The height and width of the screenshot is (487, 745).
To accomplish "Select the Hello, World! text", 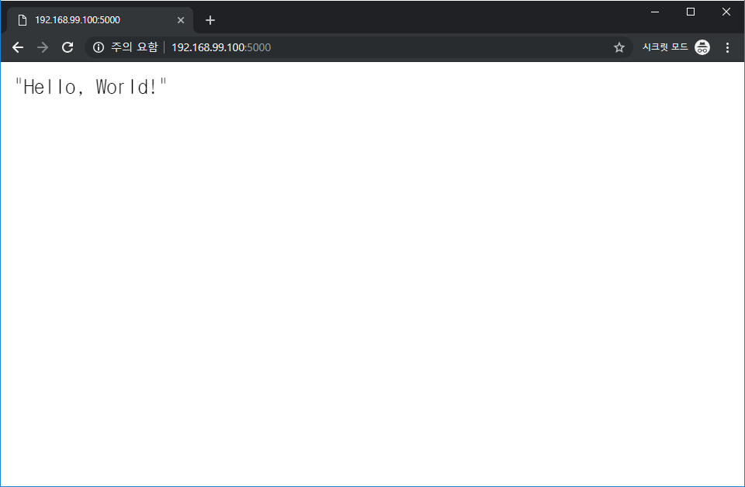I will click(x=91, y=87).
